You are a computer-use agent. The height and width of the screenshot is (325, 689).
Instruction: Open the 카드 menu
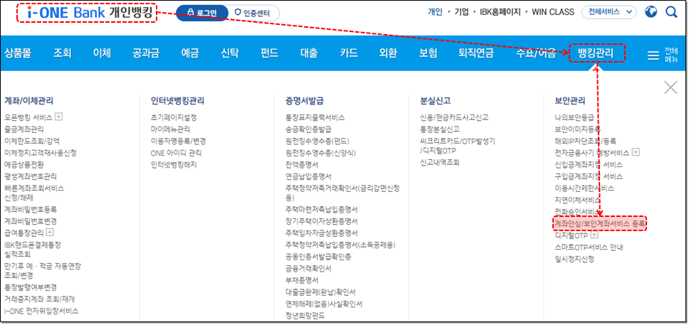[349, 53]
